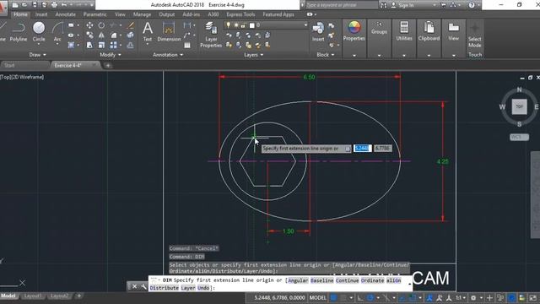Activate the Dimension tool
Viewport: 540px width, 304px height.
(169, 32)
